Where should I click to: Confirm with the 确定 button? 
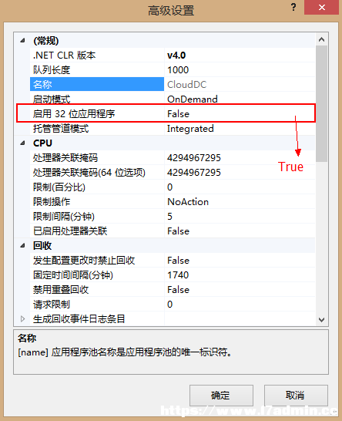click(221, 396)
